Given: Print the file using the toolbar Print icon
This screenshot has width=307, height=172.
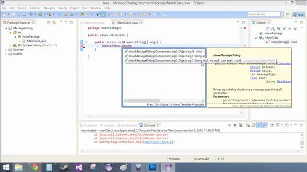Looking at the screenshot, I should pos(24,14).
